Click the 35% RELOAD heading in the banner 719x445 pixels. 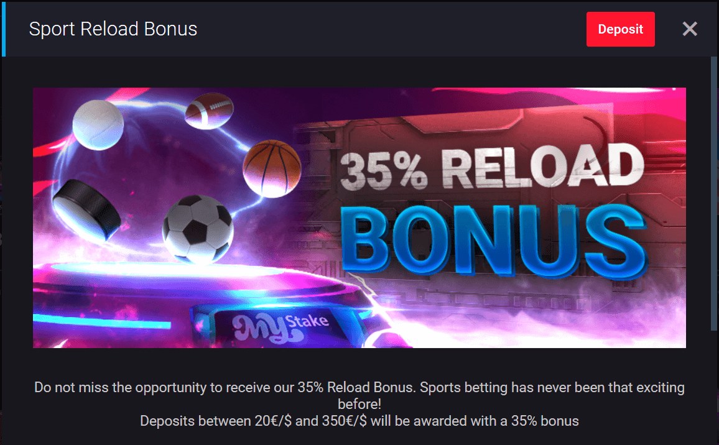point(492,167)
